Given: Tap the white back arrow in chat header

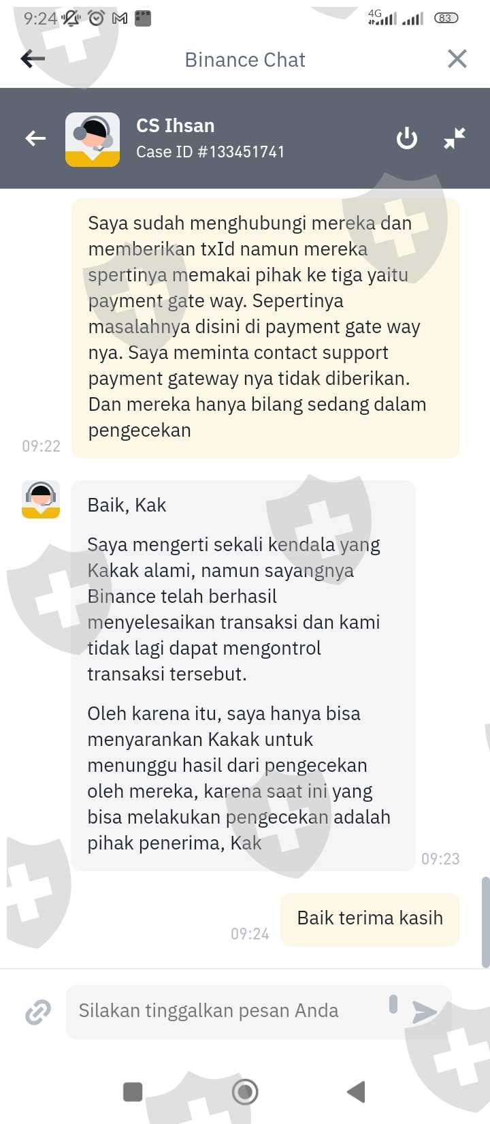Looking at the screenshot, I should point(35,139).
